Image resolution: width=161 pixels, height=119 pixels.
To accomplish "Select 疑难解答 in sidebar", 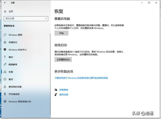I will click(x=13, y=65).
